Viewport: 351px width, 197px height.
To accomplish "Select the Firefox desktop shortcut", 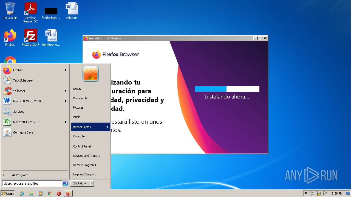I will point(10,38).
